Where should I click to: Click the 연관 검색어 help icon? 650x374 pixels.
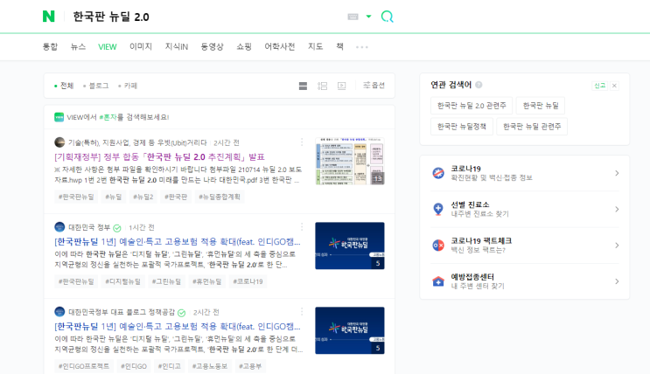tap(479, 85)
